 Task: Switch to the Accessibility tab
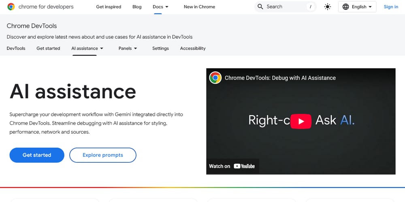[193, 48]
